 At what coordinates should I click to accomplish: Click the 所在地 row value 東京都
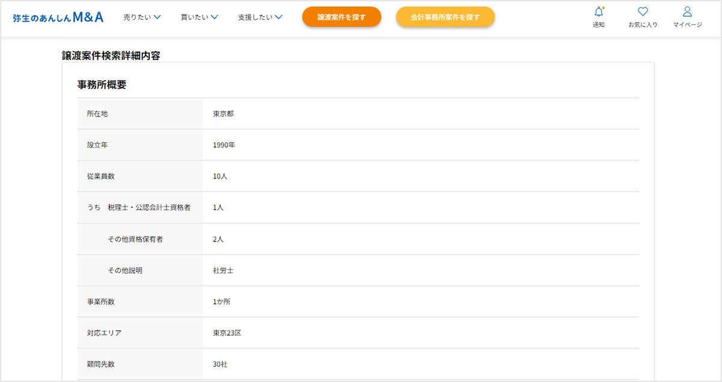(223, 114)
